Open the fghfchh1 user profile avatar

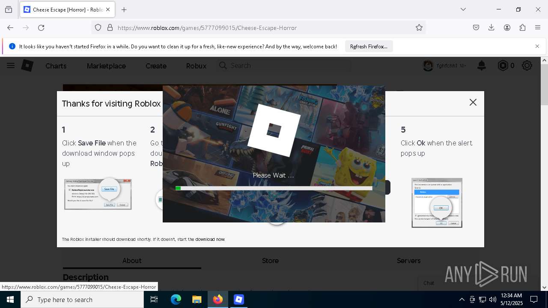click(x=428, y=65)
